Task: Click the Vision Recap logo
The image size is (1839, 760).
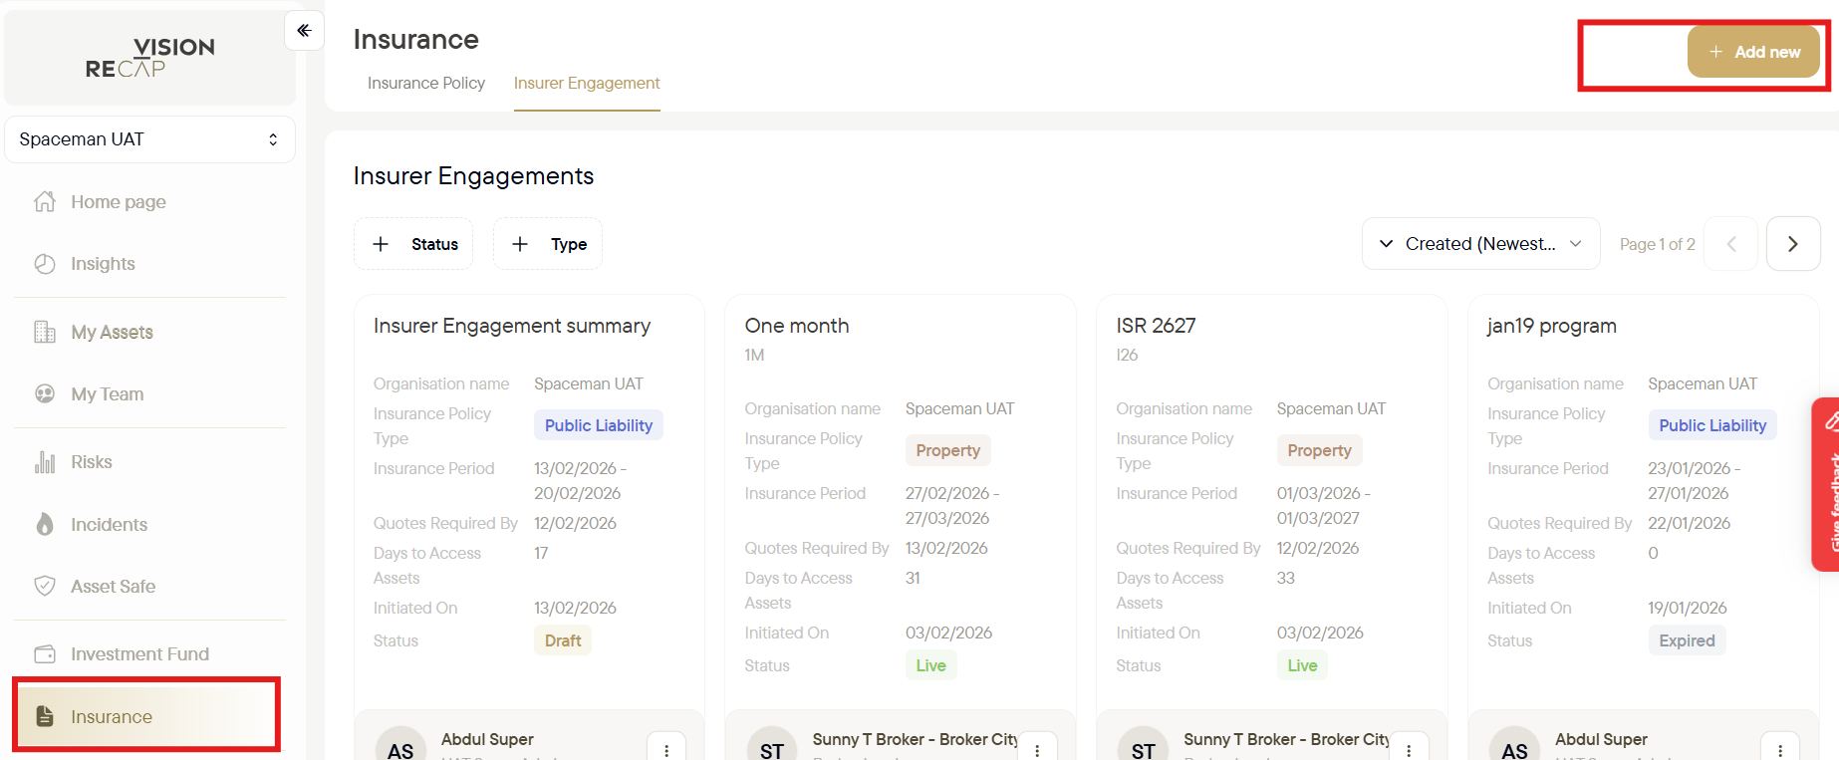Action: pos(150,58)
